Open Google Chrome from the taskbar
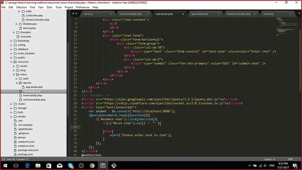 92,166
